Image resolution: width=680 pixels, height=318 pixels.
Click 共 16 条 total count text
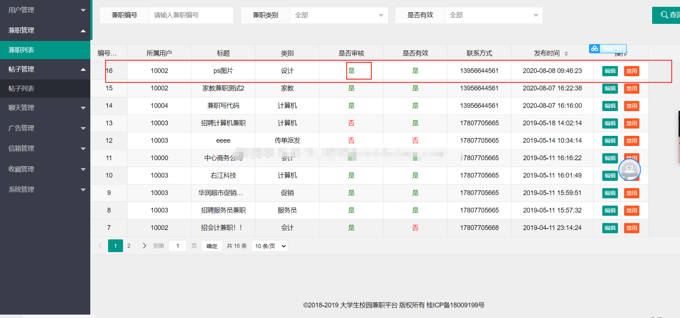point(237,246)
